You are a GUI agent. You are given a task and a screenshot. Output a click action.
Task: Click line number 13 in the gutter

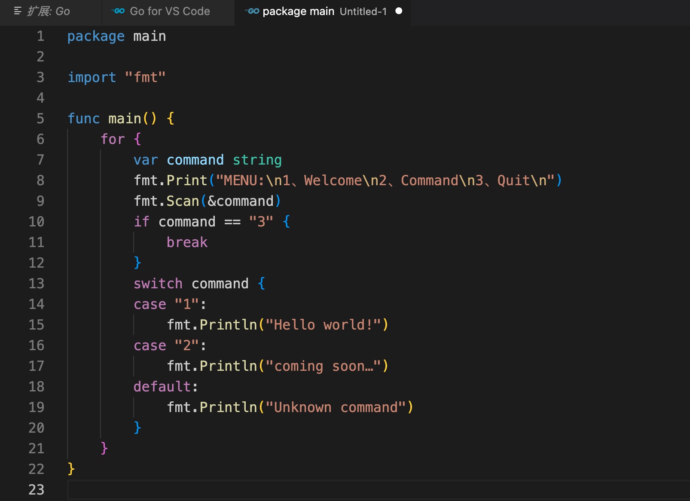pos(37,284)
